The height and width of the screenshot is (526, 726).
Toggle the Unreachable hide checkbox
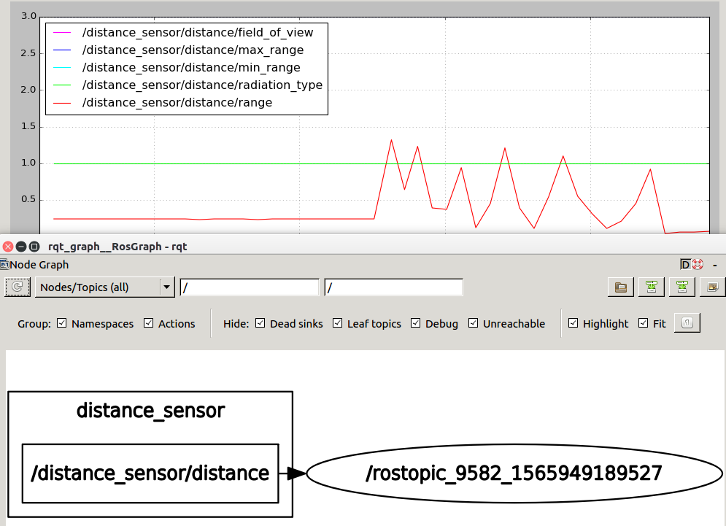tap(474, 322)
